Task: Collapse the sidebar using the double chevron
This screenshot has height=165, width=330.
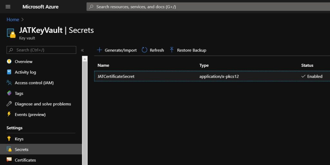Action: (82, 50)
